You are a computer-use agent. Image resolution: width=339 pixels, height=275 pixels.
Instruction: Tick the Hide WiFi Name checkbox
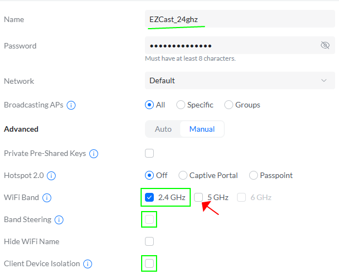149,241
